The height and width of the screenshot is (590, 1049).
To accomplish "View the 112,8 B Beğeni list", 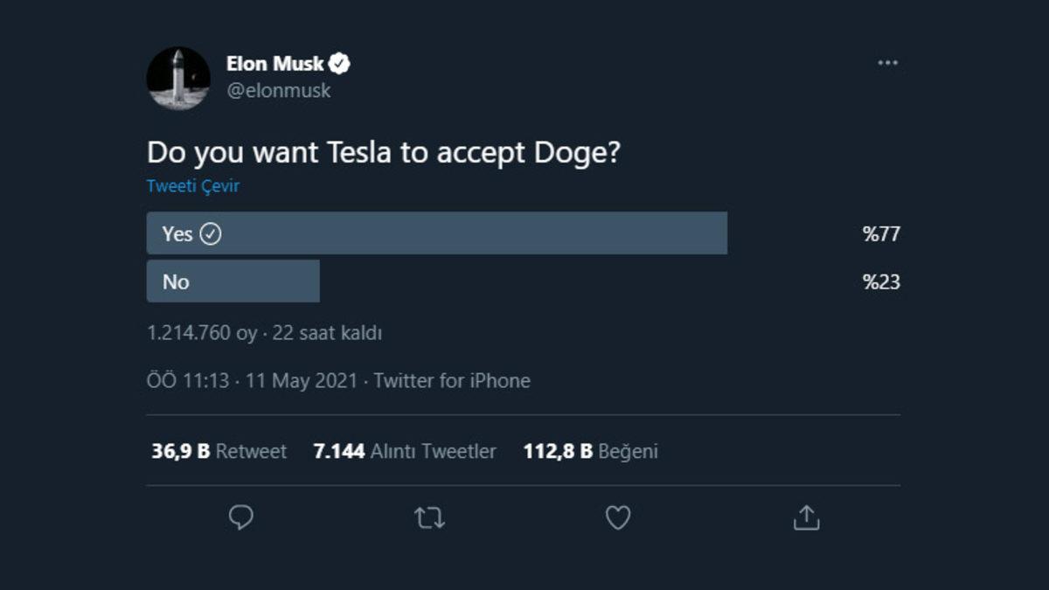I will pyautogui.click(x=592, y=451).
